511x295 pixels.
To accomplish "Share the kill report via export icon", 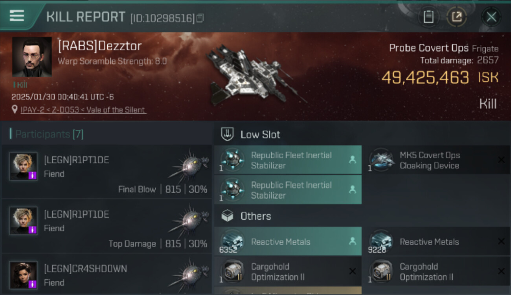I will tap(456, 17).
